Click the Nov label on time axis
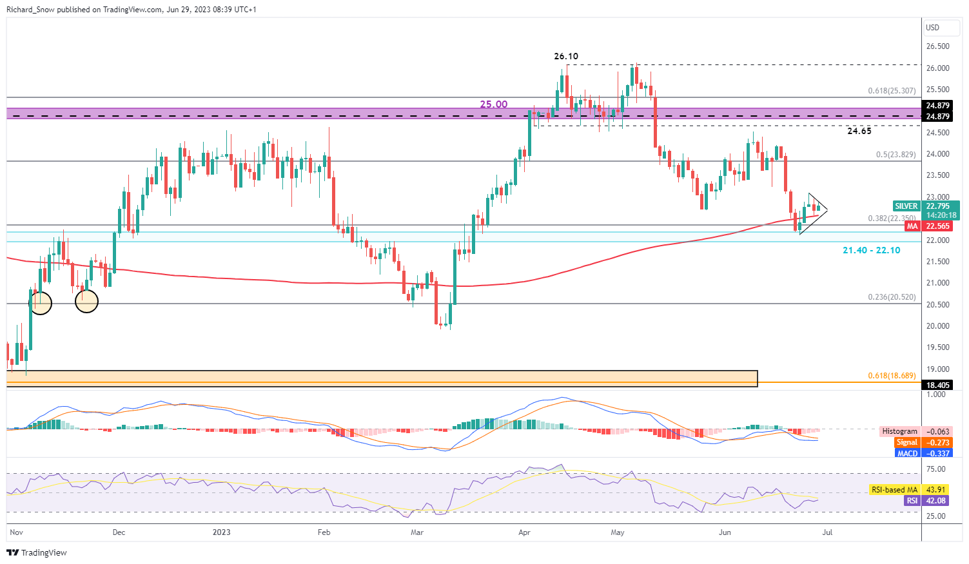 pos(17,532)
